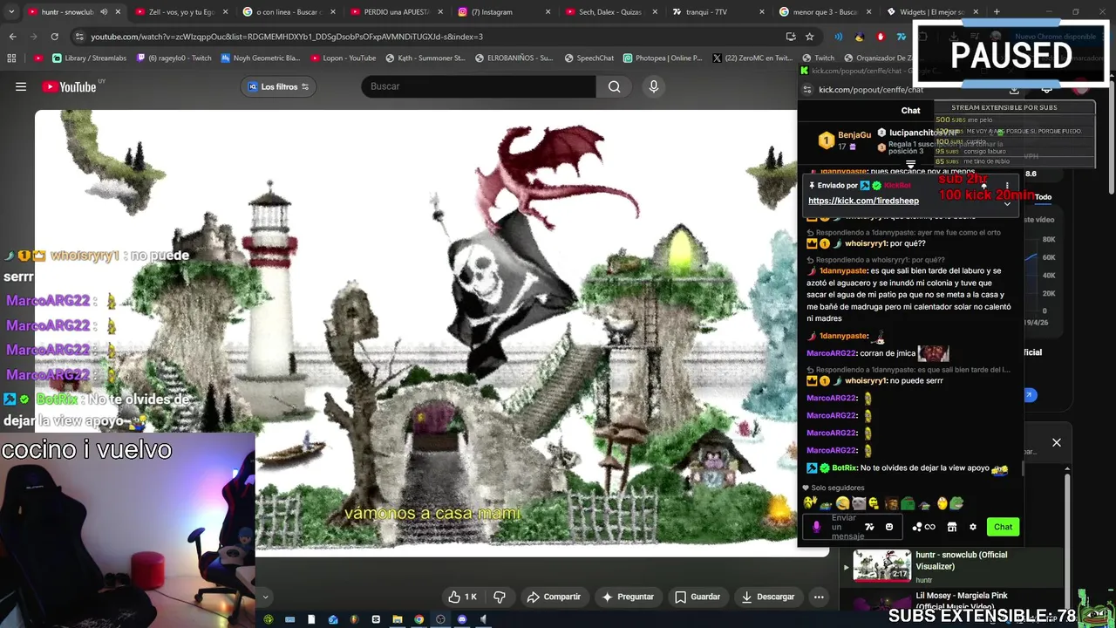
Task: Click the purple microphone icon in the Kick chat
Action: [x=816, y=527]
